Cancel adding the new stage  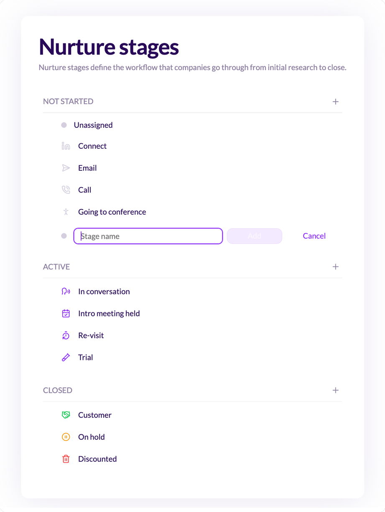[x=314, y=236]
